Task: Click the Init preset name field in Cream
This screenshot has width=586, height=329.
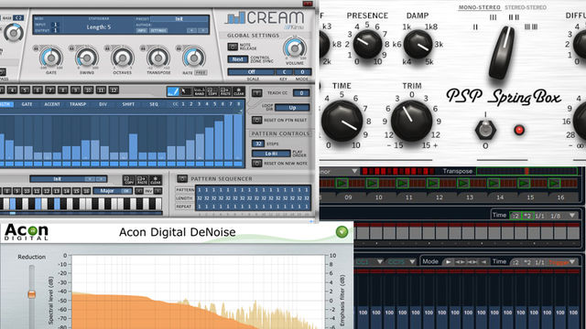Action: (179, 18)
